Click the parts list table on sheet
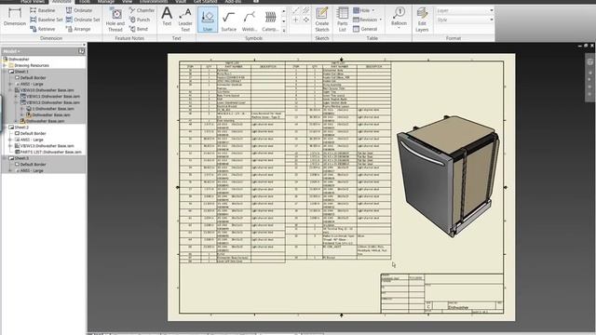Image resolution: width=596 pixels, height=335 pixels. point(285,162)
